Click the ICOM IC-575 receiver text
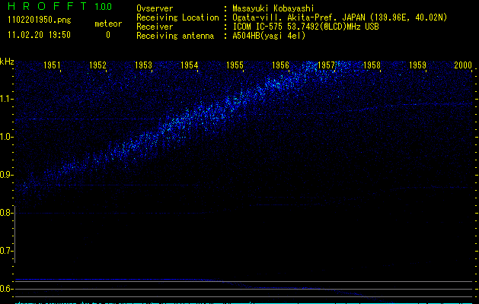The image size is (479, 304). (x=305, y=27)
